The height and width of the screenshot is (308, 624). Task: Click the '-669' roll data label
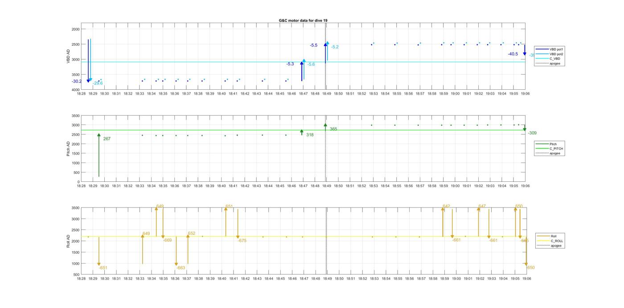pyautogui.click(x=168, y=240)
